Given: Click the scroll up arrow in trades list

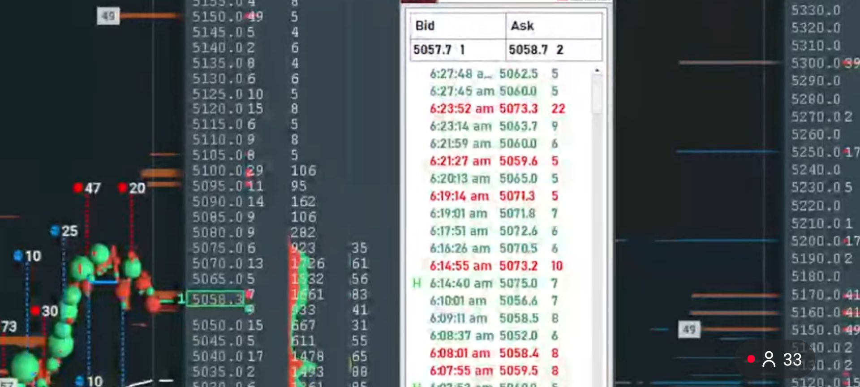Looking at the screenshot, I should click(597, 71).
